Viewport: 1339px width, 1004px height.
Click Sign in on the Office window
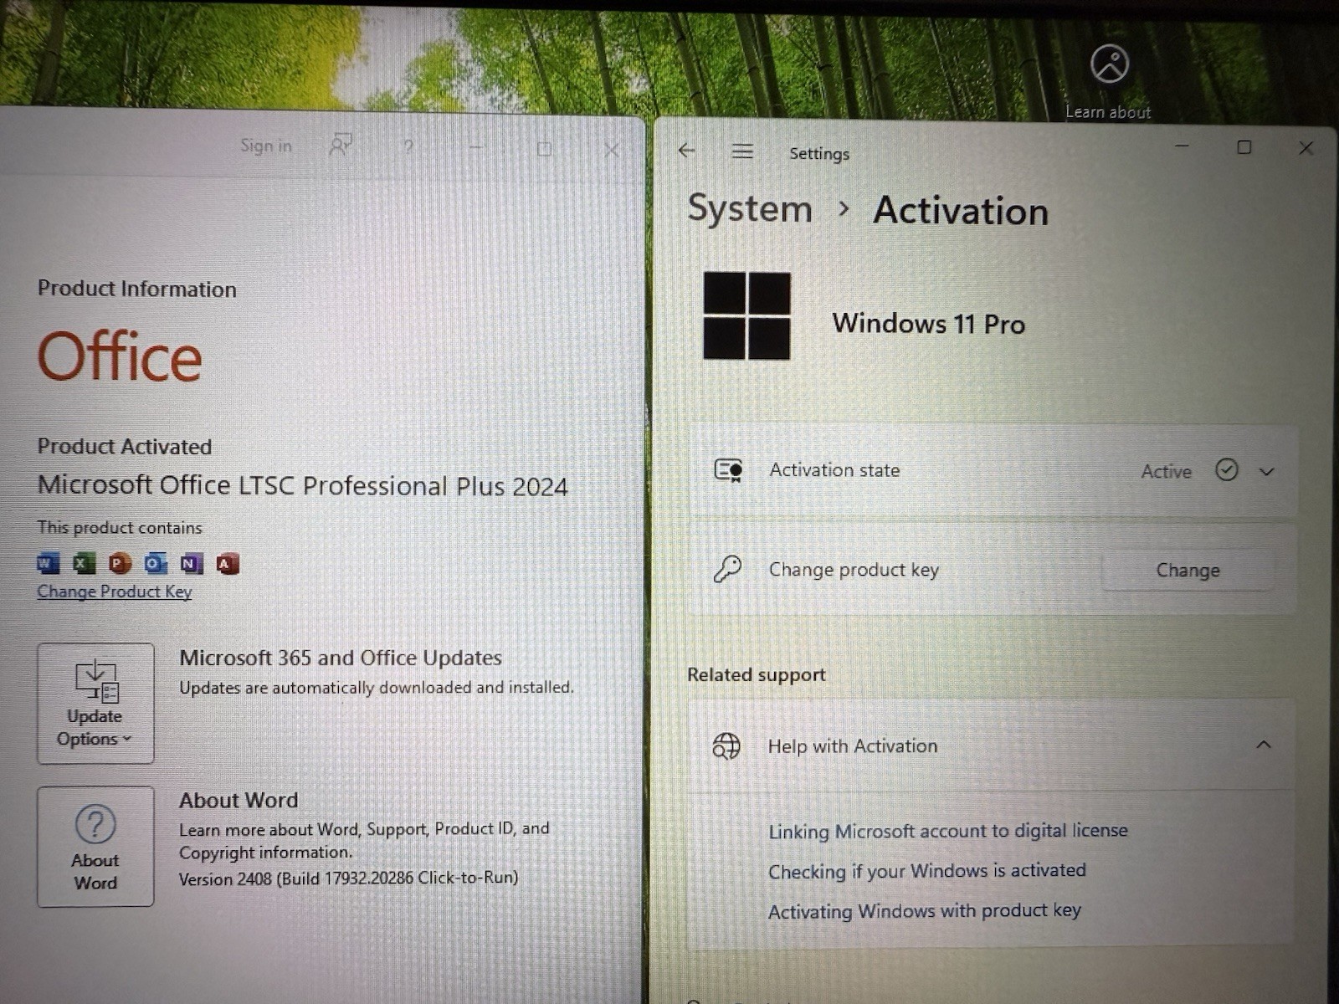[x=266, y=146]
